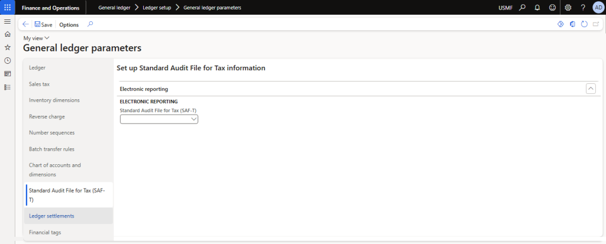Open Favorites star icon in sidebar
This screenshot has height=244, width=606.
[x=8, y=47]
